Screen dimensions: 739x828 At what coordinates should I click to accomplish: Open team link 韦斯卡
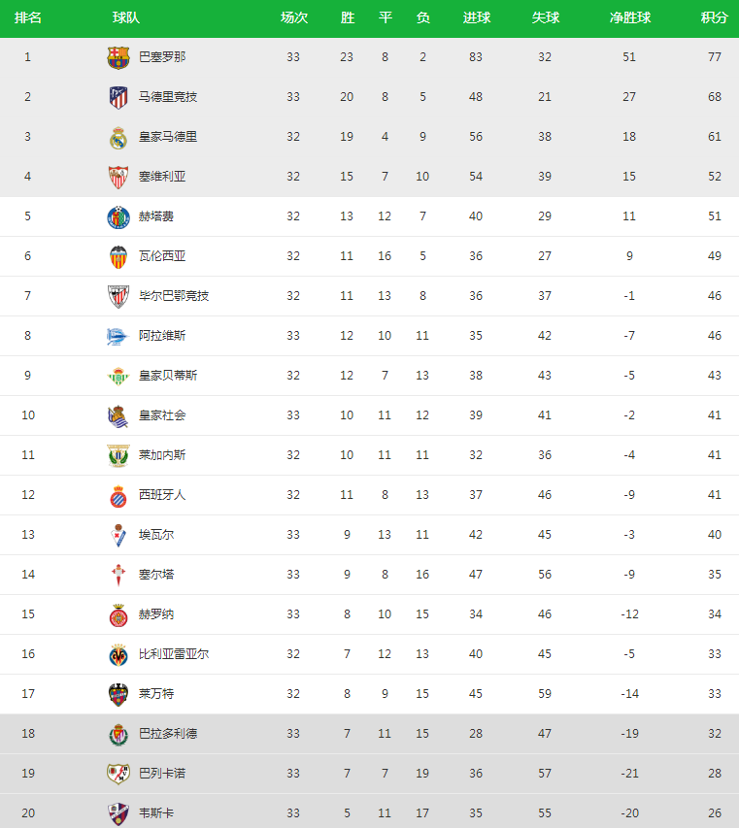[156, 813]
